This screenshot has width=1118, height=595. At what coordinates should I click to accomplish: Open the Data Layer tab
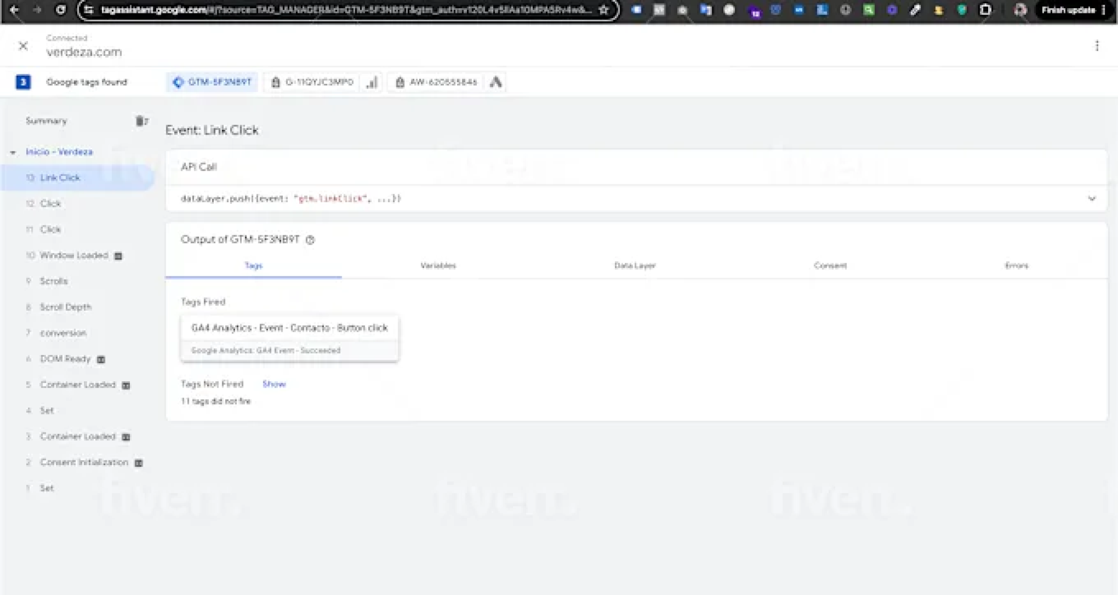635,265
